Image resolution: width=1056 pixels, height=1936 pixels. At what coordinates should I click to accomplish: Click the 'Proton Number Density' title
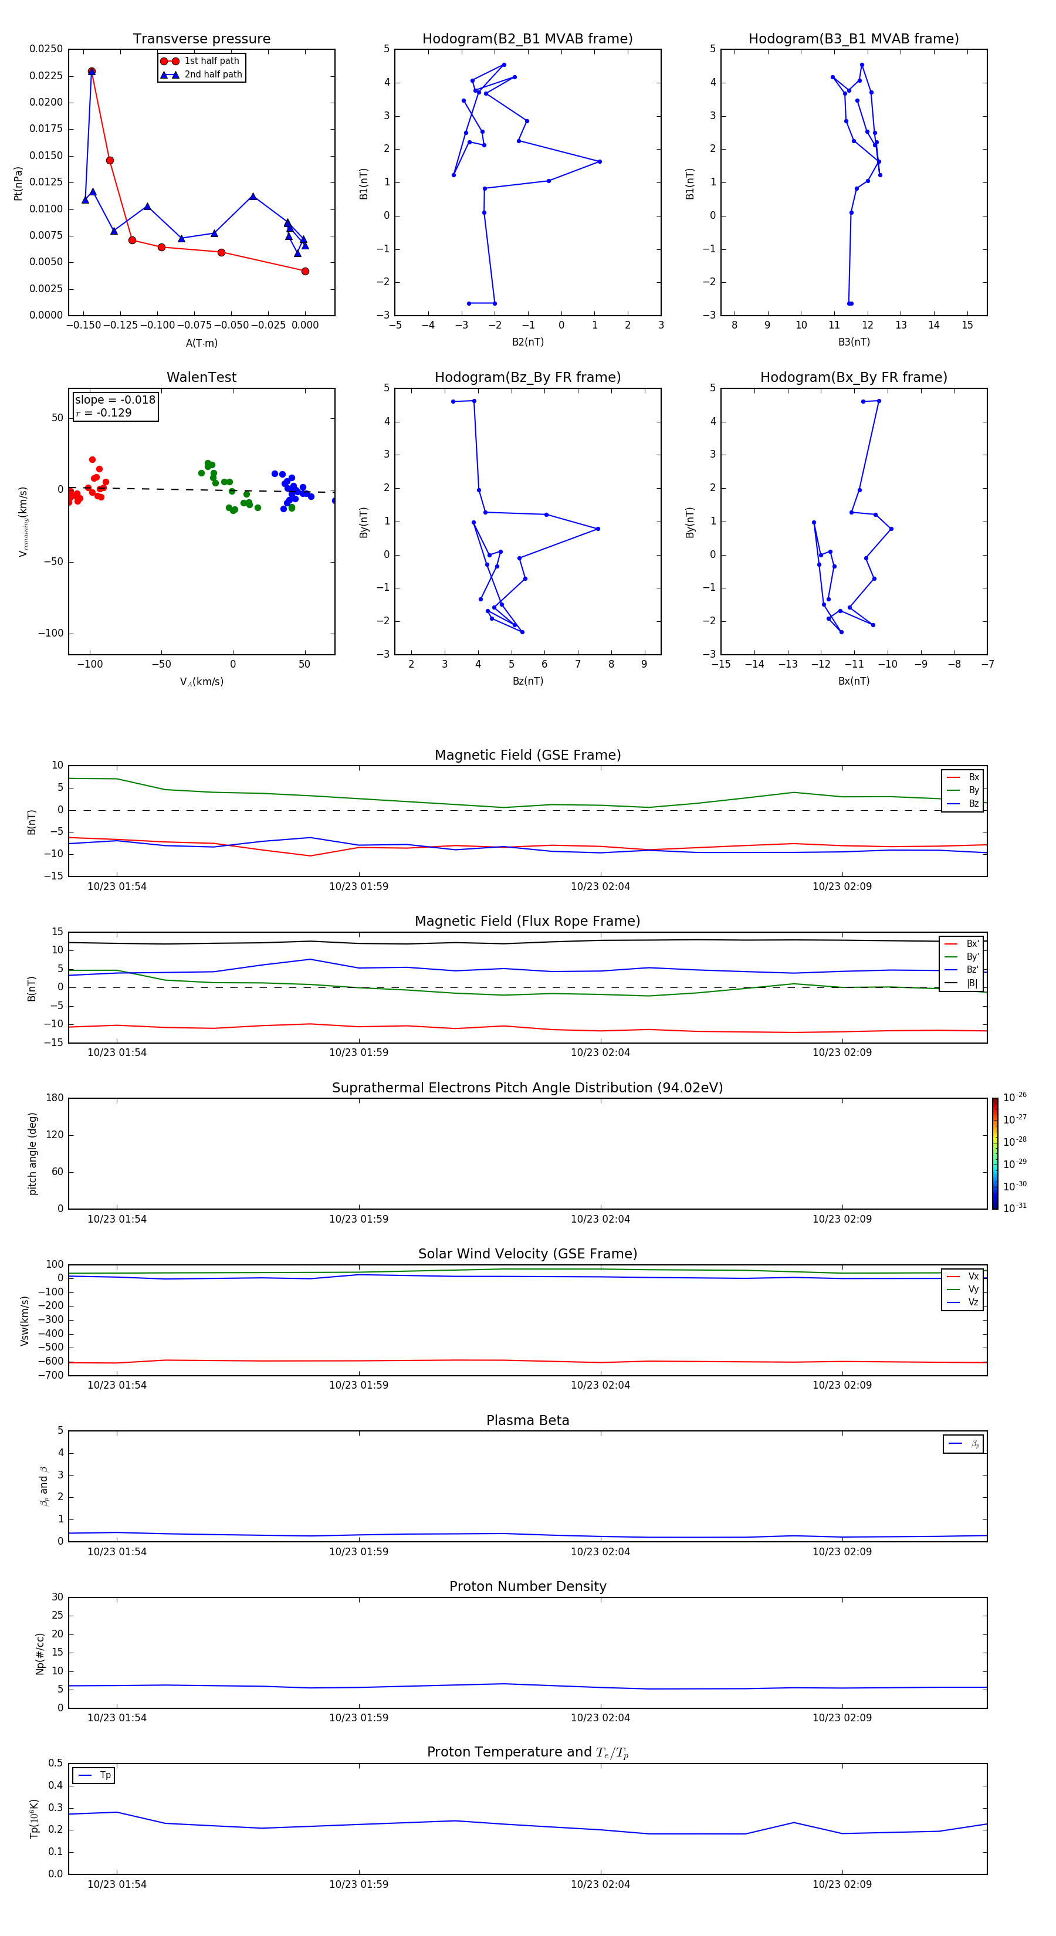click(x=527, y=1586)
